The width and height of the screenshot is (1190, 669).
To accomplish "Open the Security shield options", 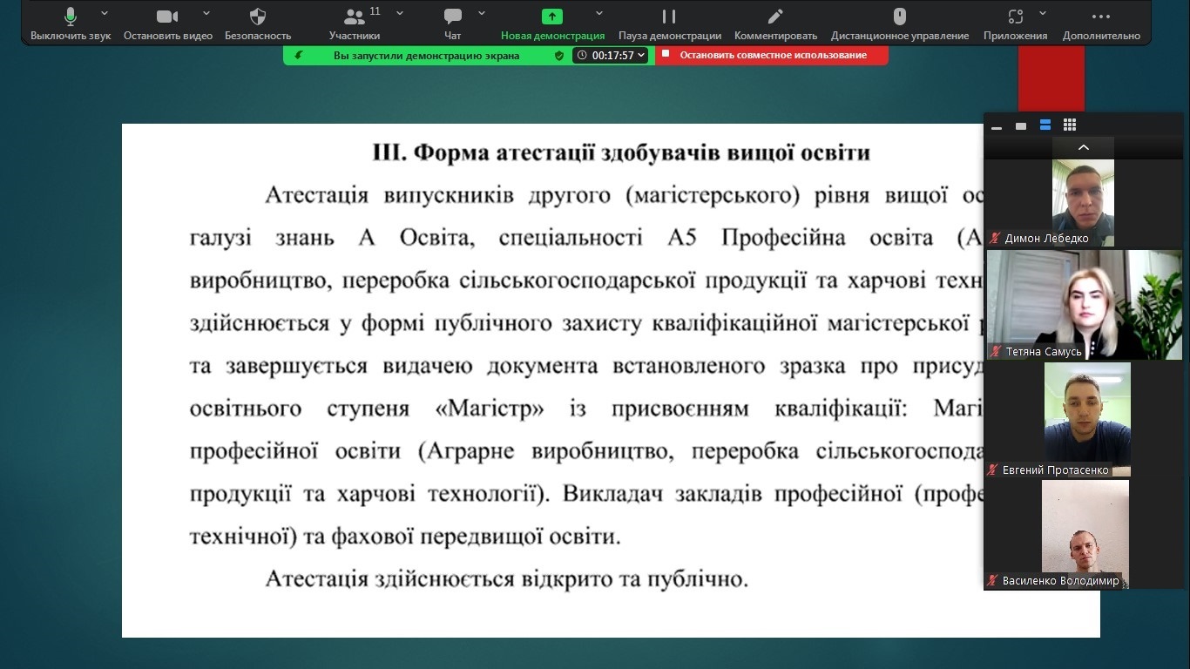I will (x=258, y=17).
